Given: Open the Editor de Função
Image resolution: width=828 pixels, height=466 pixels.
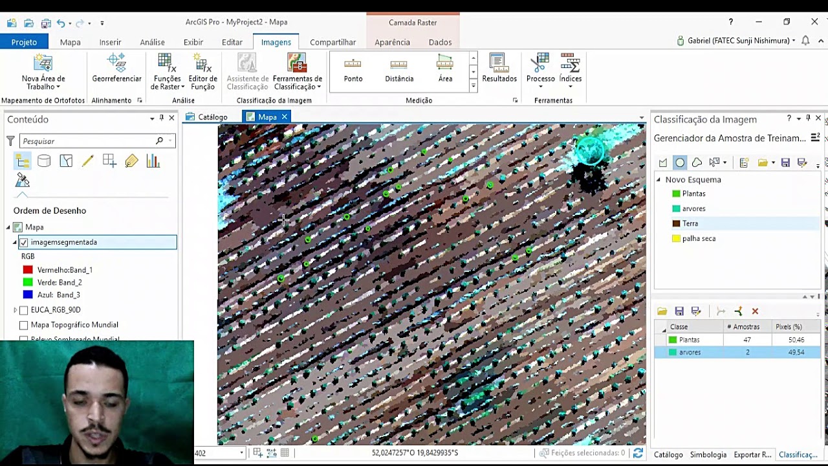Looking at the screenshot, I should click(202, 72).
